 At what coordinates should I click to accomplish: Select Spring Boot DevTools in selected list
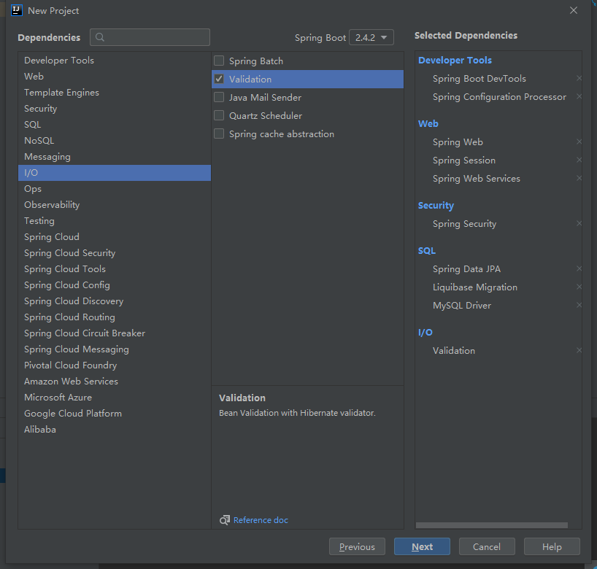click(479, 78)
